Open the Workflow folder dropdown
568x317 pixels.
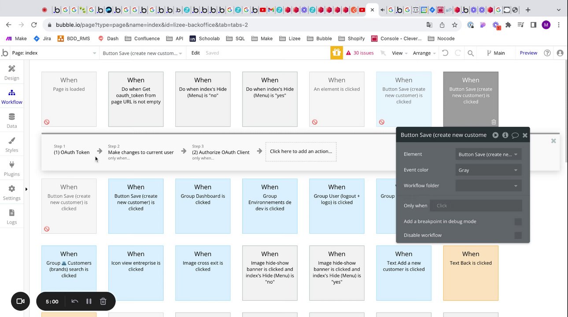tap(488, 186)
